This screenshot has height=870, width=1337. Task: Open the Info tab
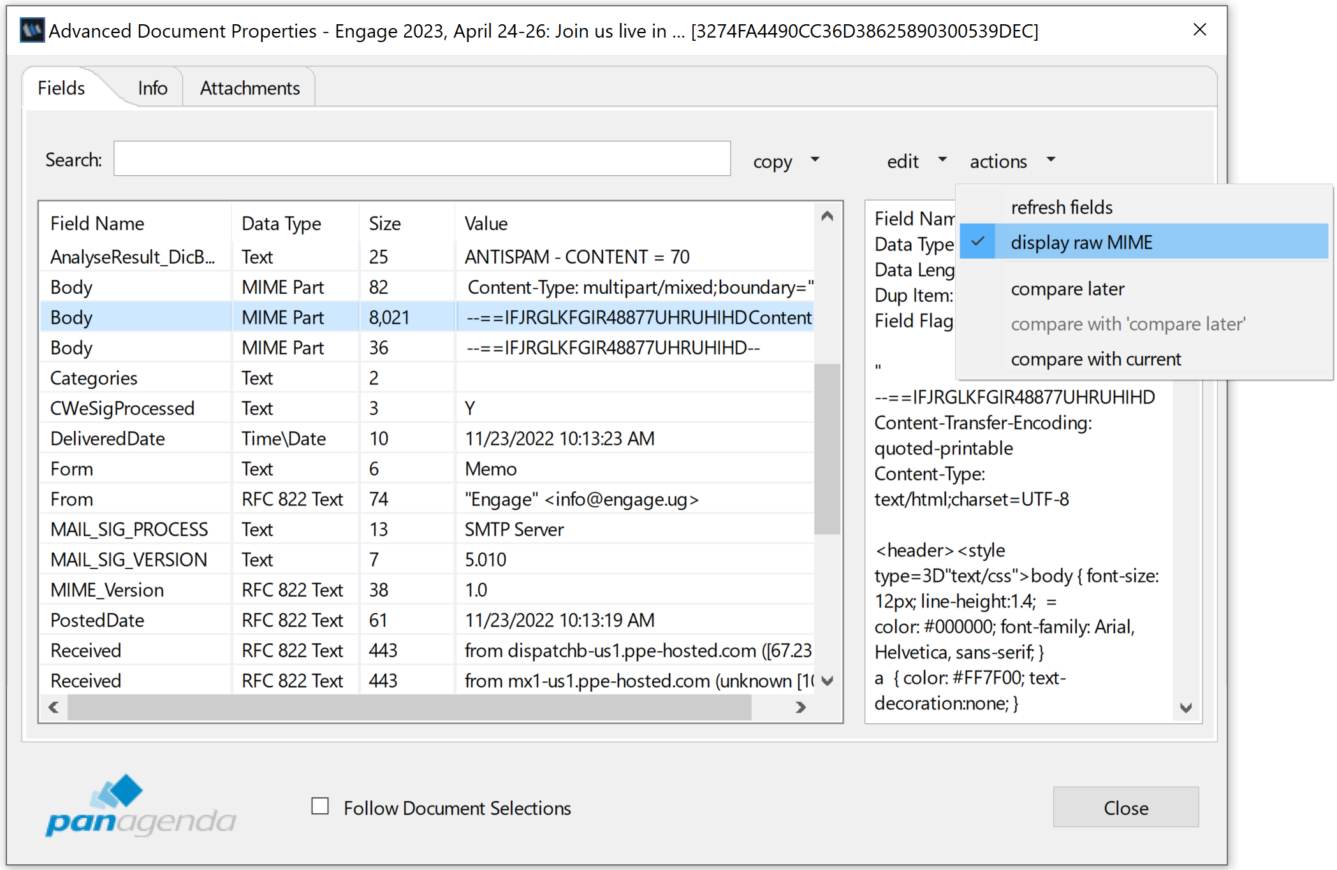point(152,88)
